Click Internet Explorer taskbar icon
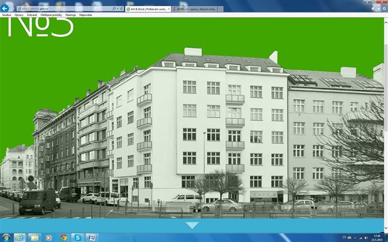The image size is (388, 242). click(20, 238)
